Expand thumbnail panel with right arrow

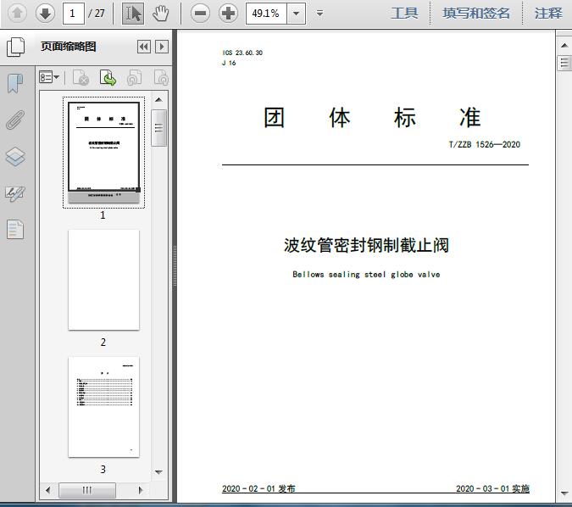point(162,47)
